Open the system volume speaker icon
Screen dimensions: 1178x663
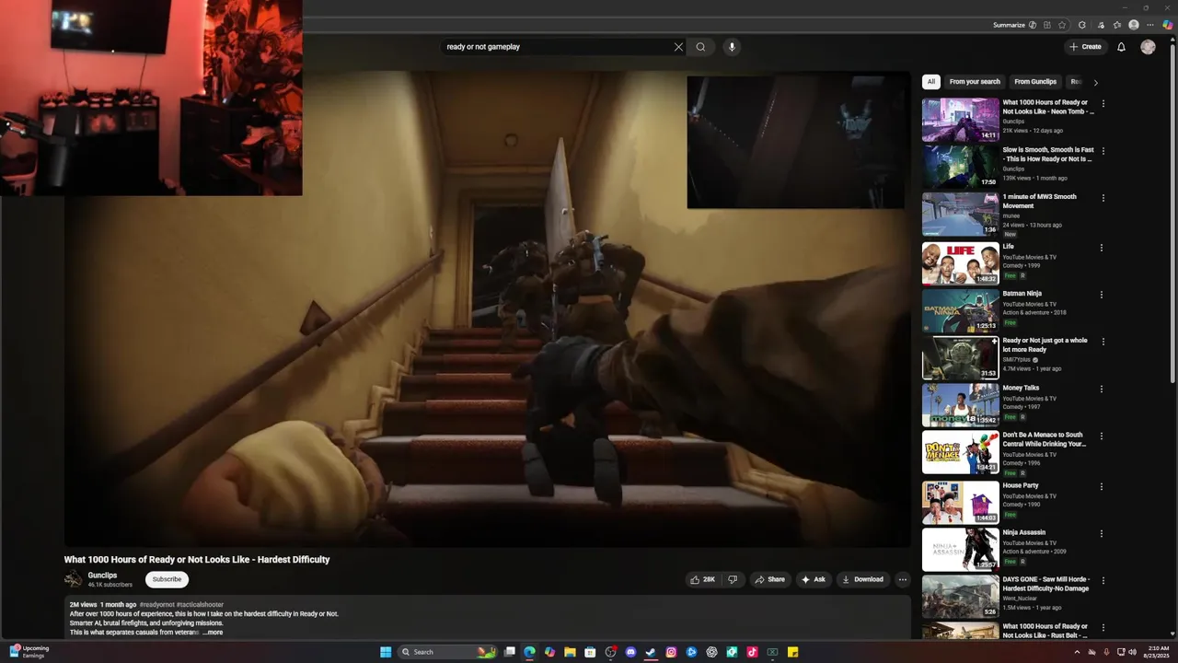(x=1132, y=652)
